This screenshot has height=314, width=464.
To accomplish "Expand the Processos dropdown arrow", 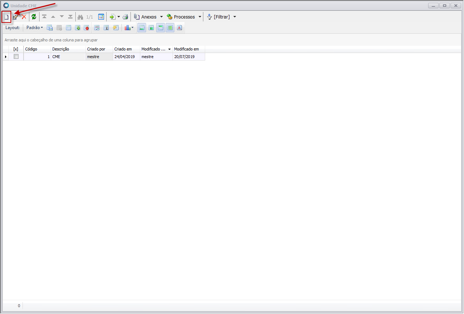I will pyautogui.click(x=200, y=17).
